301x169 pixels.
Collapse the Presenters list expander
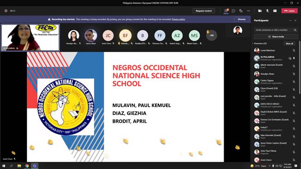tap(253, 44)
